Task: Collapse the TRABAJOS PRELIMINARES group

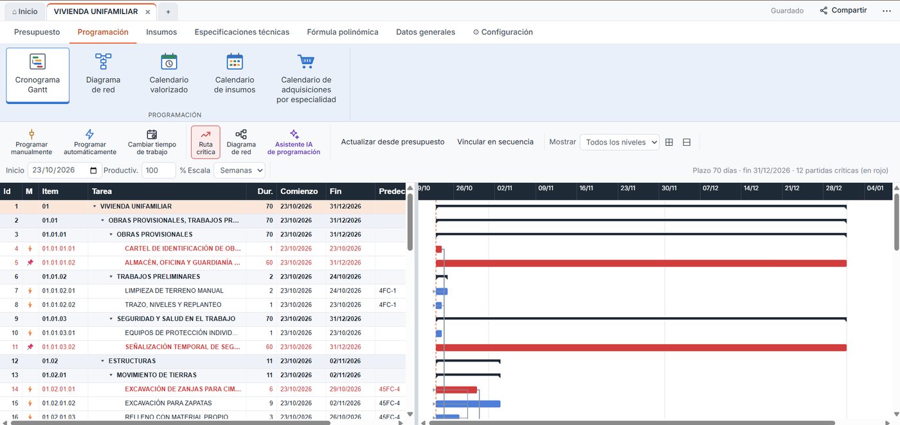Action: pyautogui.click(x=111, y=277)
